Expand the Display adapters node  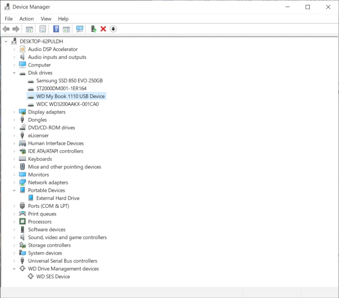click(x=14, y=112)
